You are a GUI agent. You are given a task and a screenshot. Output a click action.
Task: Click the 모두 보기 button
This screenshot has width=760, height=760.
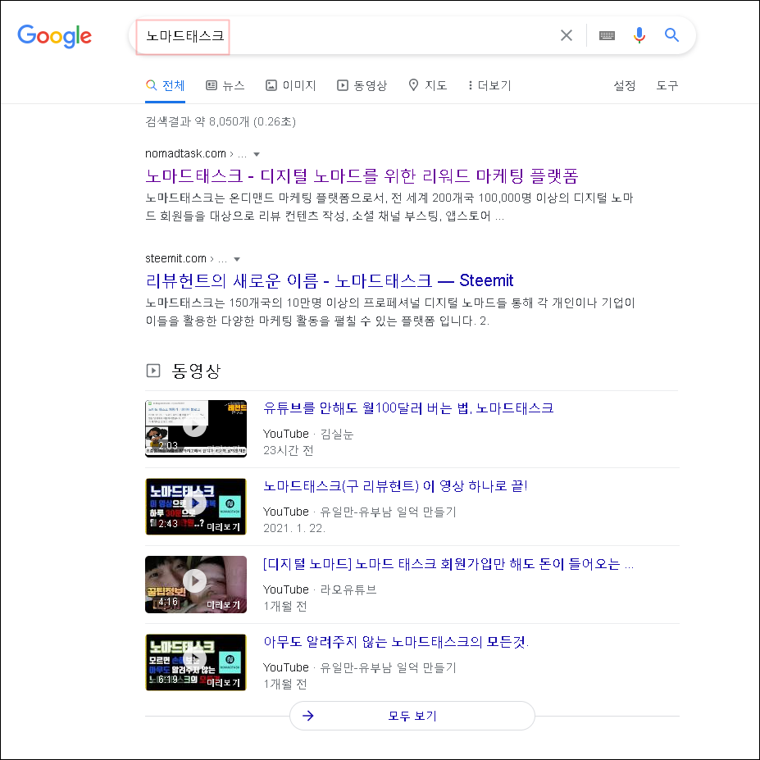pos(412,716)
